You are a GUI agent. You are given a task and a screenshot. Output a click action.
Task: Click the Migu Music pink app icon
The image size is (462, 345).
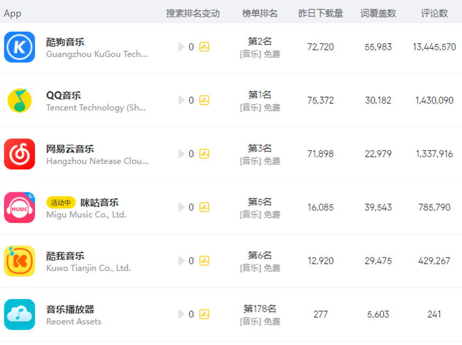(20, 207)
